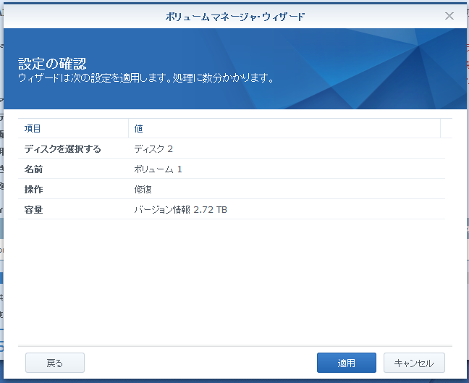Select the 操作 row label
The width and height of the screenshot is (469, 383).
tap(33, 190)
